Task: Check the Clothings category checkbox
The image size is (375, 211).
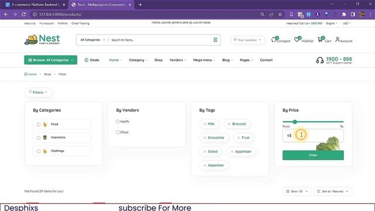Action: tap(39, 151)
